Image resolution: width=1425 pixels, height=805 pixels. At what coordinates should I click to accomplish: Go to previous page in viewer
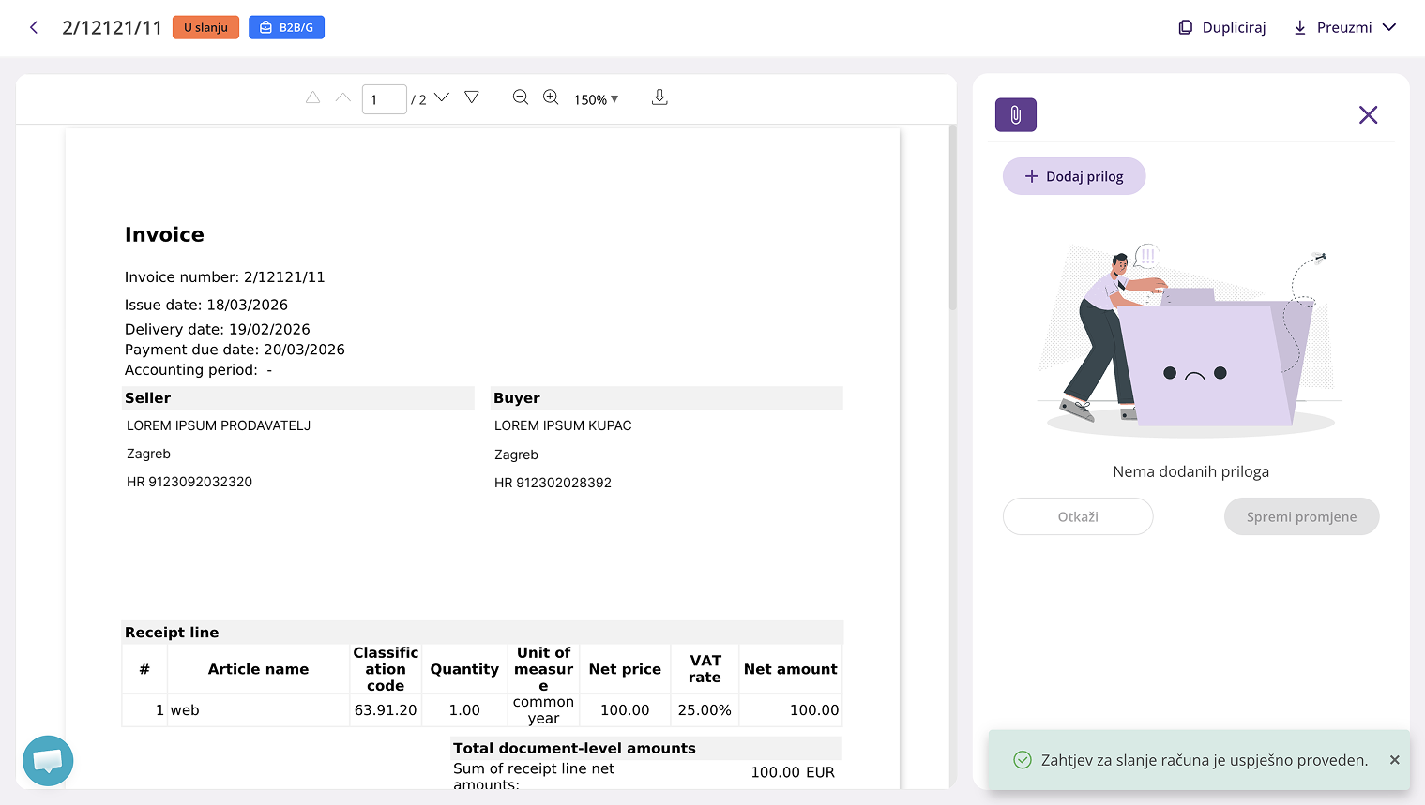click(343, 97)
